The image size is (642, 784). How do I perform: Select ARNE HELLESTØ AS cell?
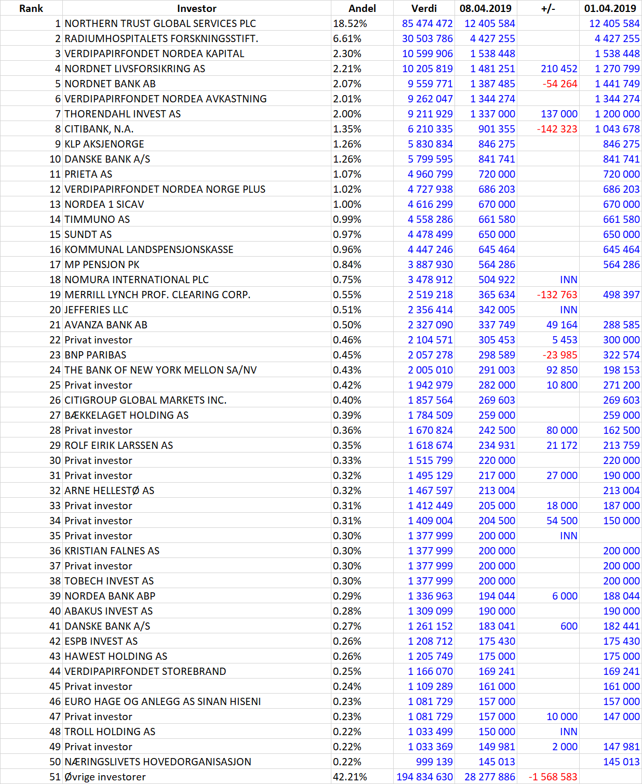tap(196, 490)
